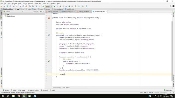The width and height of the screenshot is (175, 98).
Task: Expand the collapsed import block
Action: click(57, 13)
